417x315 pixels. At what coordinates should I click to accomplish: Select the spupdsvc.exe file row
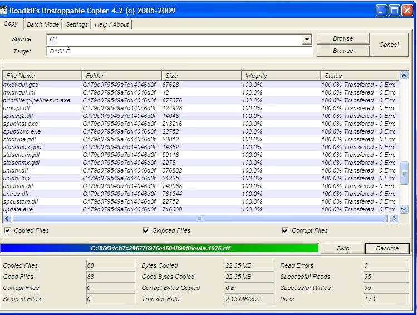[201, 131]
